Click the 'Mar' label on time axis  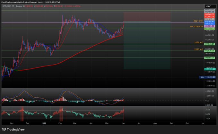[75, 123]
